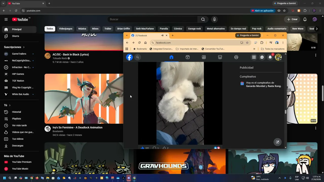The height and width of the screenshot is (182, 324).
Task: Open Playlists in the YouTube sidebar
Action: click(19, 119)
